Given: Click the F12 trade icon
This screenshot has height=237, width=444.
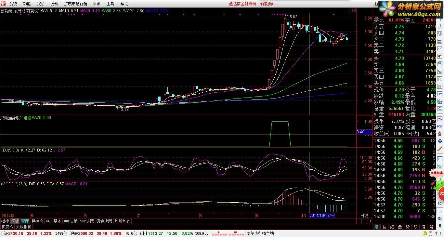Looking at the screenshot, I should click(440, 94).
